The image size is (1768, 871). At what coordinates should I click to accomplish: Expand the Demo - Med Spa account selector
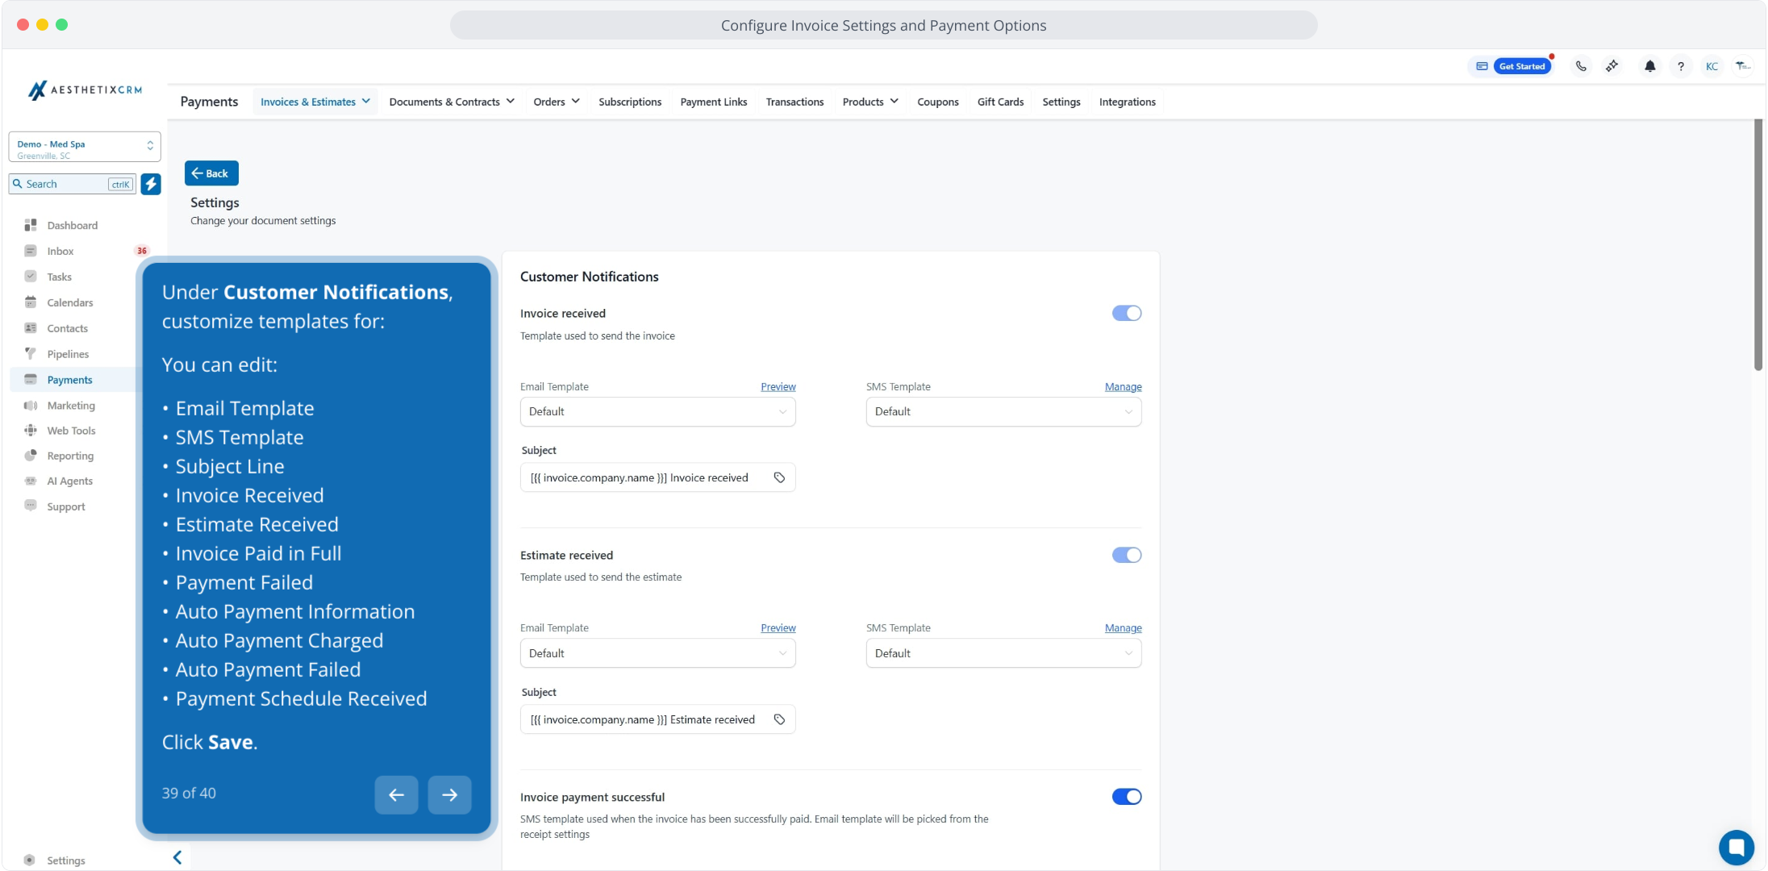tap(84, 148)
